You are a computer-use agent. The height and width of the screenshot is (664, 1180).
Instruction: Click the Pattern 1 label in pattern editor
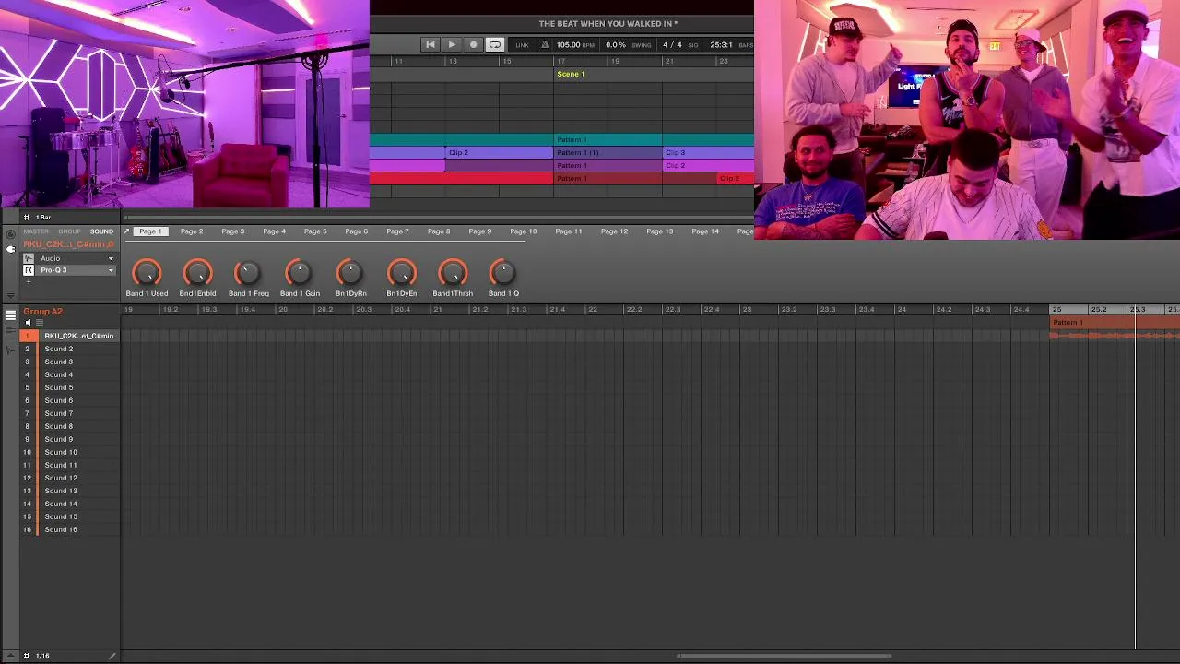point(1068,323)
